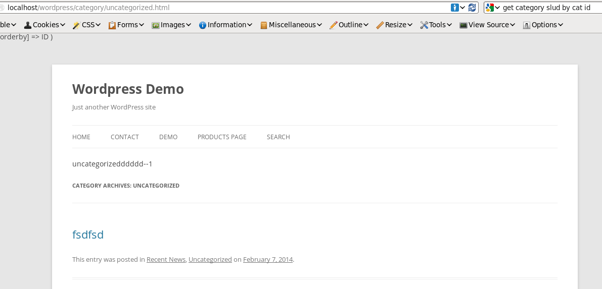
Task: Click the CSS pencil icon
Action: [76, 25]
